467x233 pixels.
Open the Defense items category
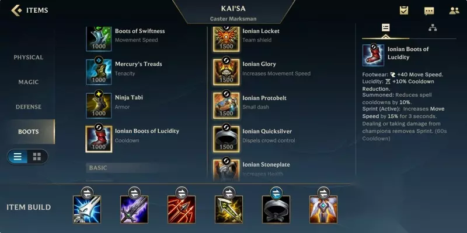point(28,107)
